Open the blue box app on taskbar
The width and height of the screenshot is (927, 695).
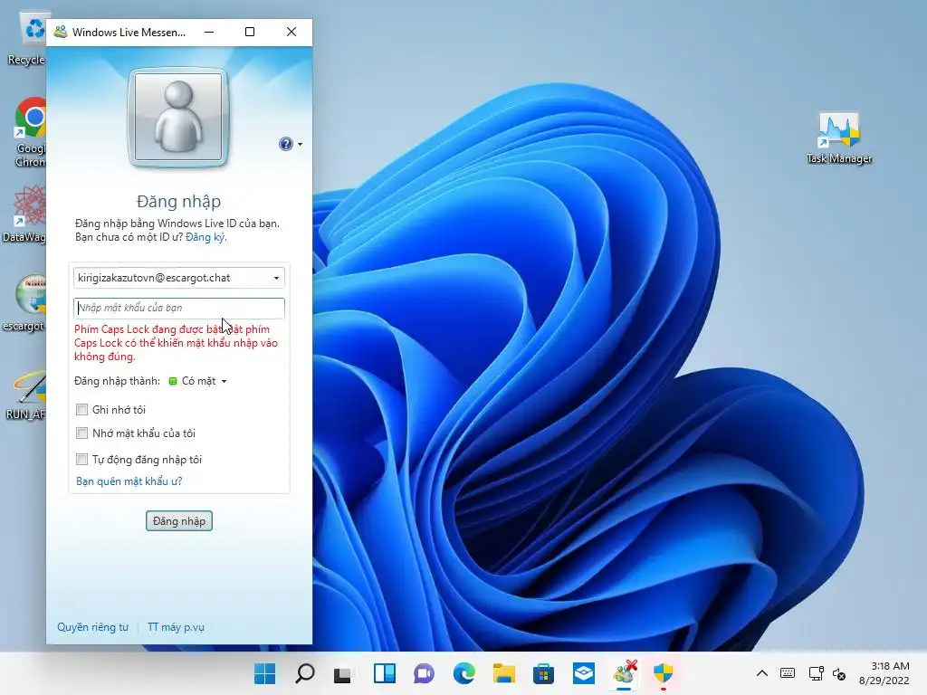tap(584, 673)
